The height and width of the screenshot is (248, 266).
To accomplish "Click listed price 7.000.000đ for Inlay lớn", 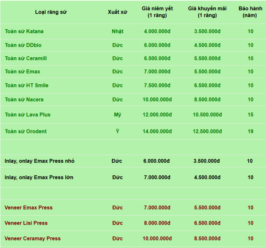I will pyautogui.click(x=157, y=177).
